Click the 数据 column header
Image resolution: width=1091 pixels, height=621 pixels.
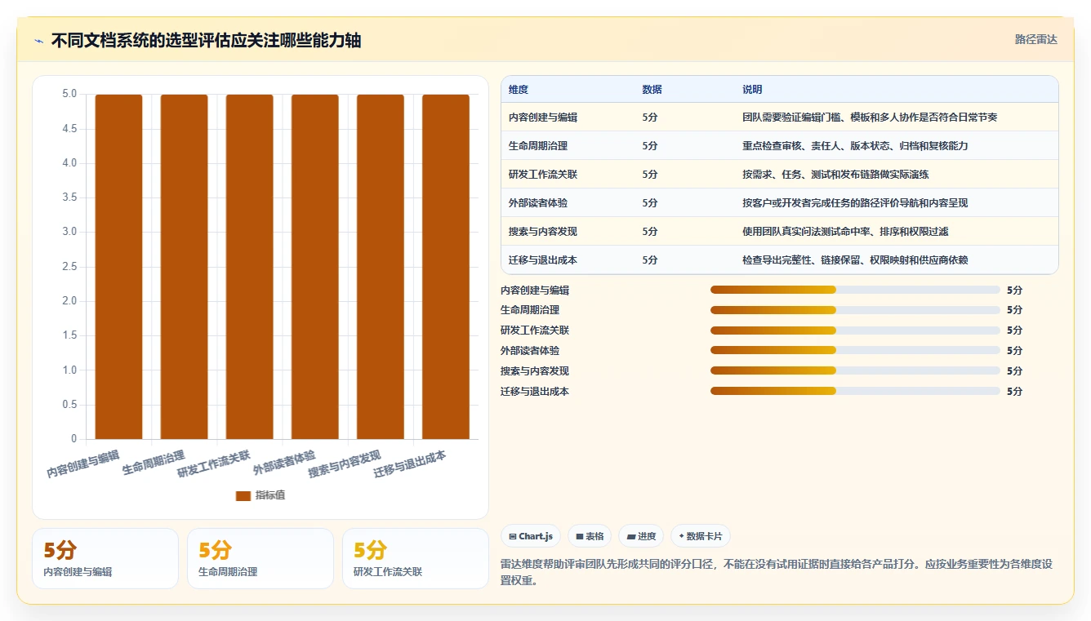(x=652, y=90)
